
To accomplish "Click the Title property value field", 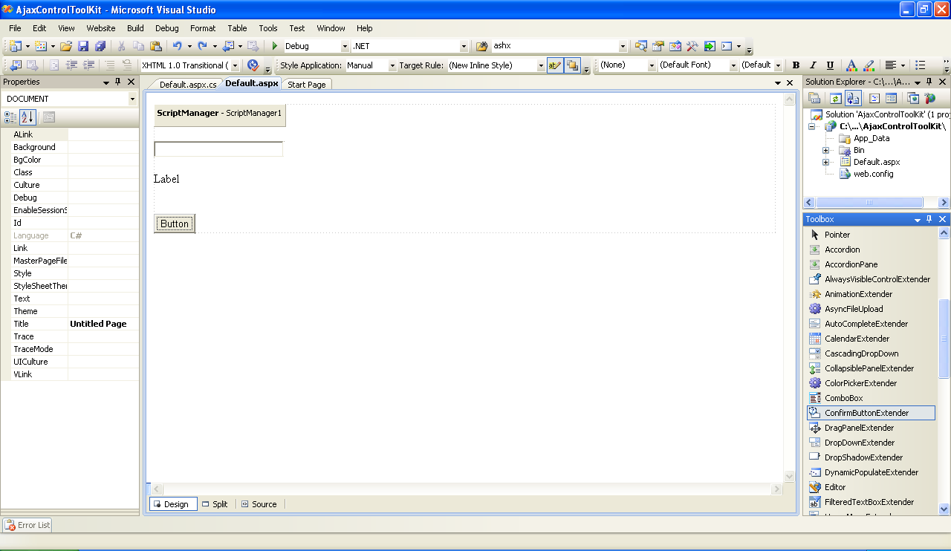I will [x=103, y=324].
